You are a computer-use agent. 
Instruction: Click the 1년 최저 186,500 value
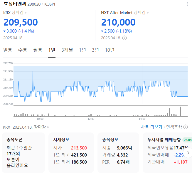click(x=79, y=162)
